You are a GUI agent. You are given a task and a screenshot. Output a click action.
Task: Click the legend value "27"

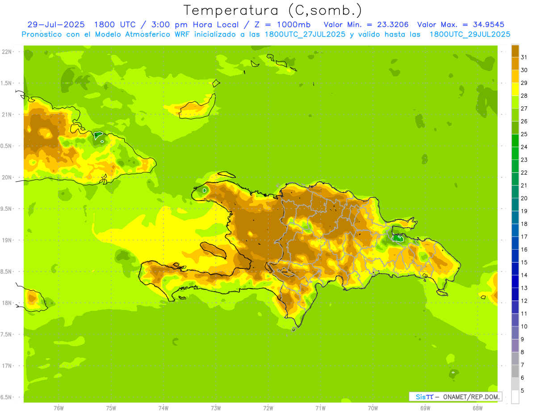pos(524,109)
